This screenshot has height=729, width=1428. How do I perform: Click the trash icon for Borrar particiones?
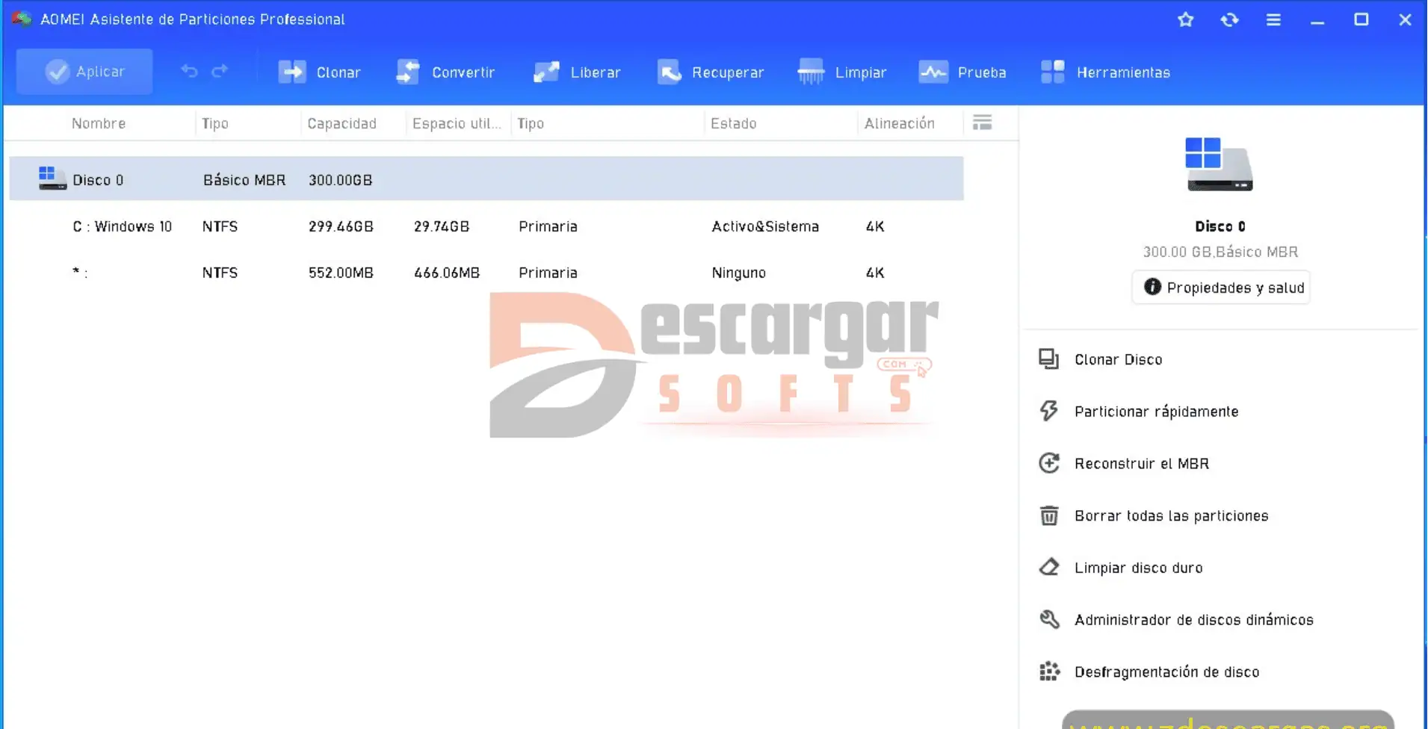(1049, 515)
